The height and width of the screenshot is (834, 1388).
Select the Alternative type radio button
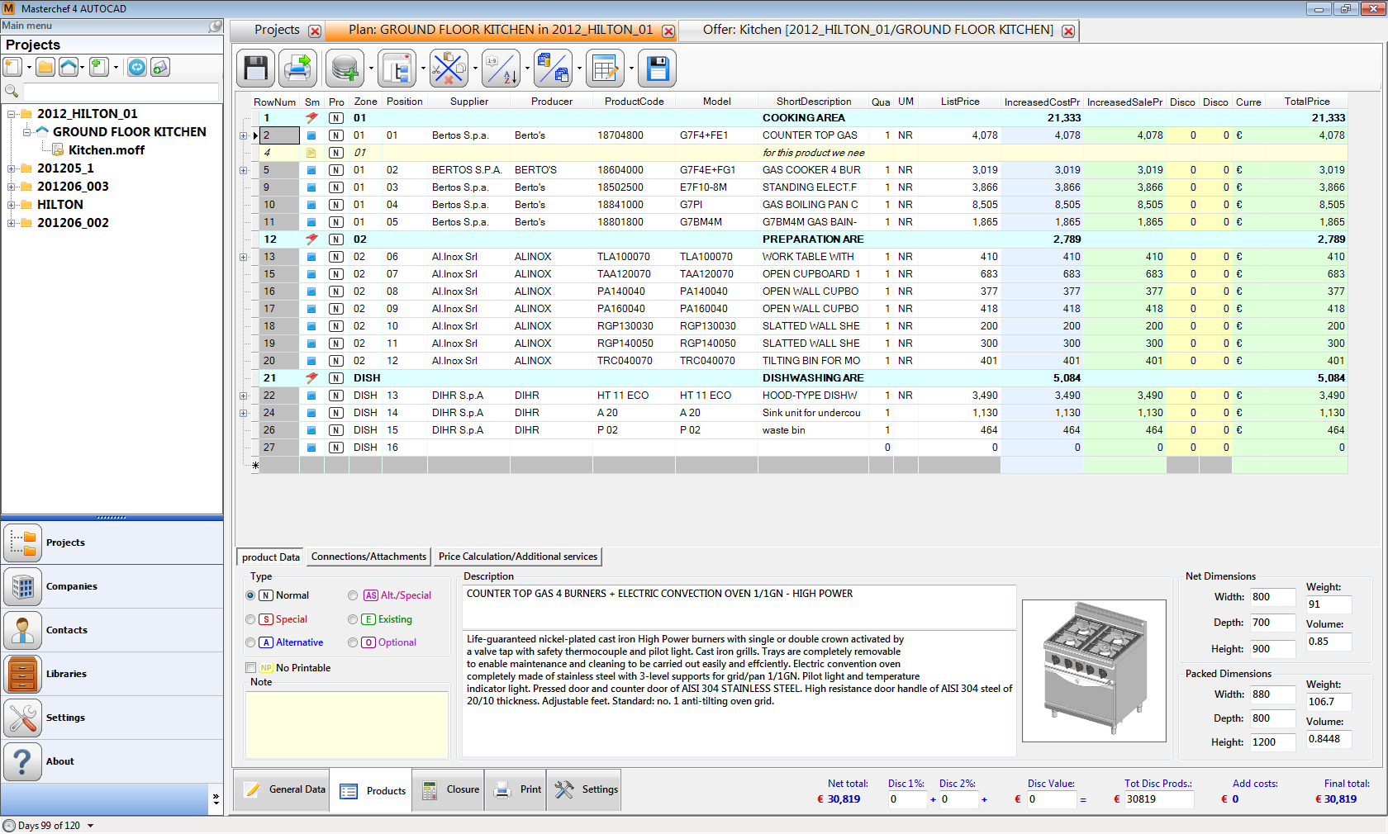(x=250, y=642)
